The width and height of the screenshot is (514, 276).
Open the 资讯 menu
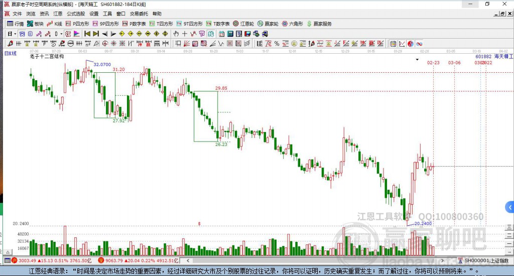coord(44,14)
